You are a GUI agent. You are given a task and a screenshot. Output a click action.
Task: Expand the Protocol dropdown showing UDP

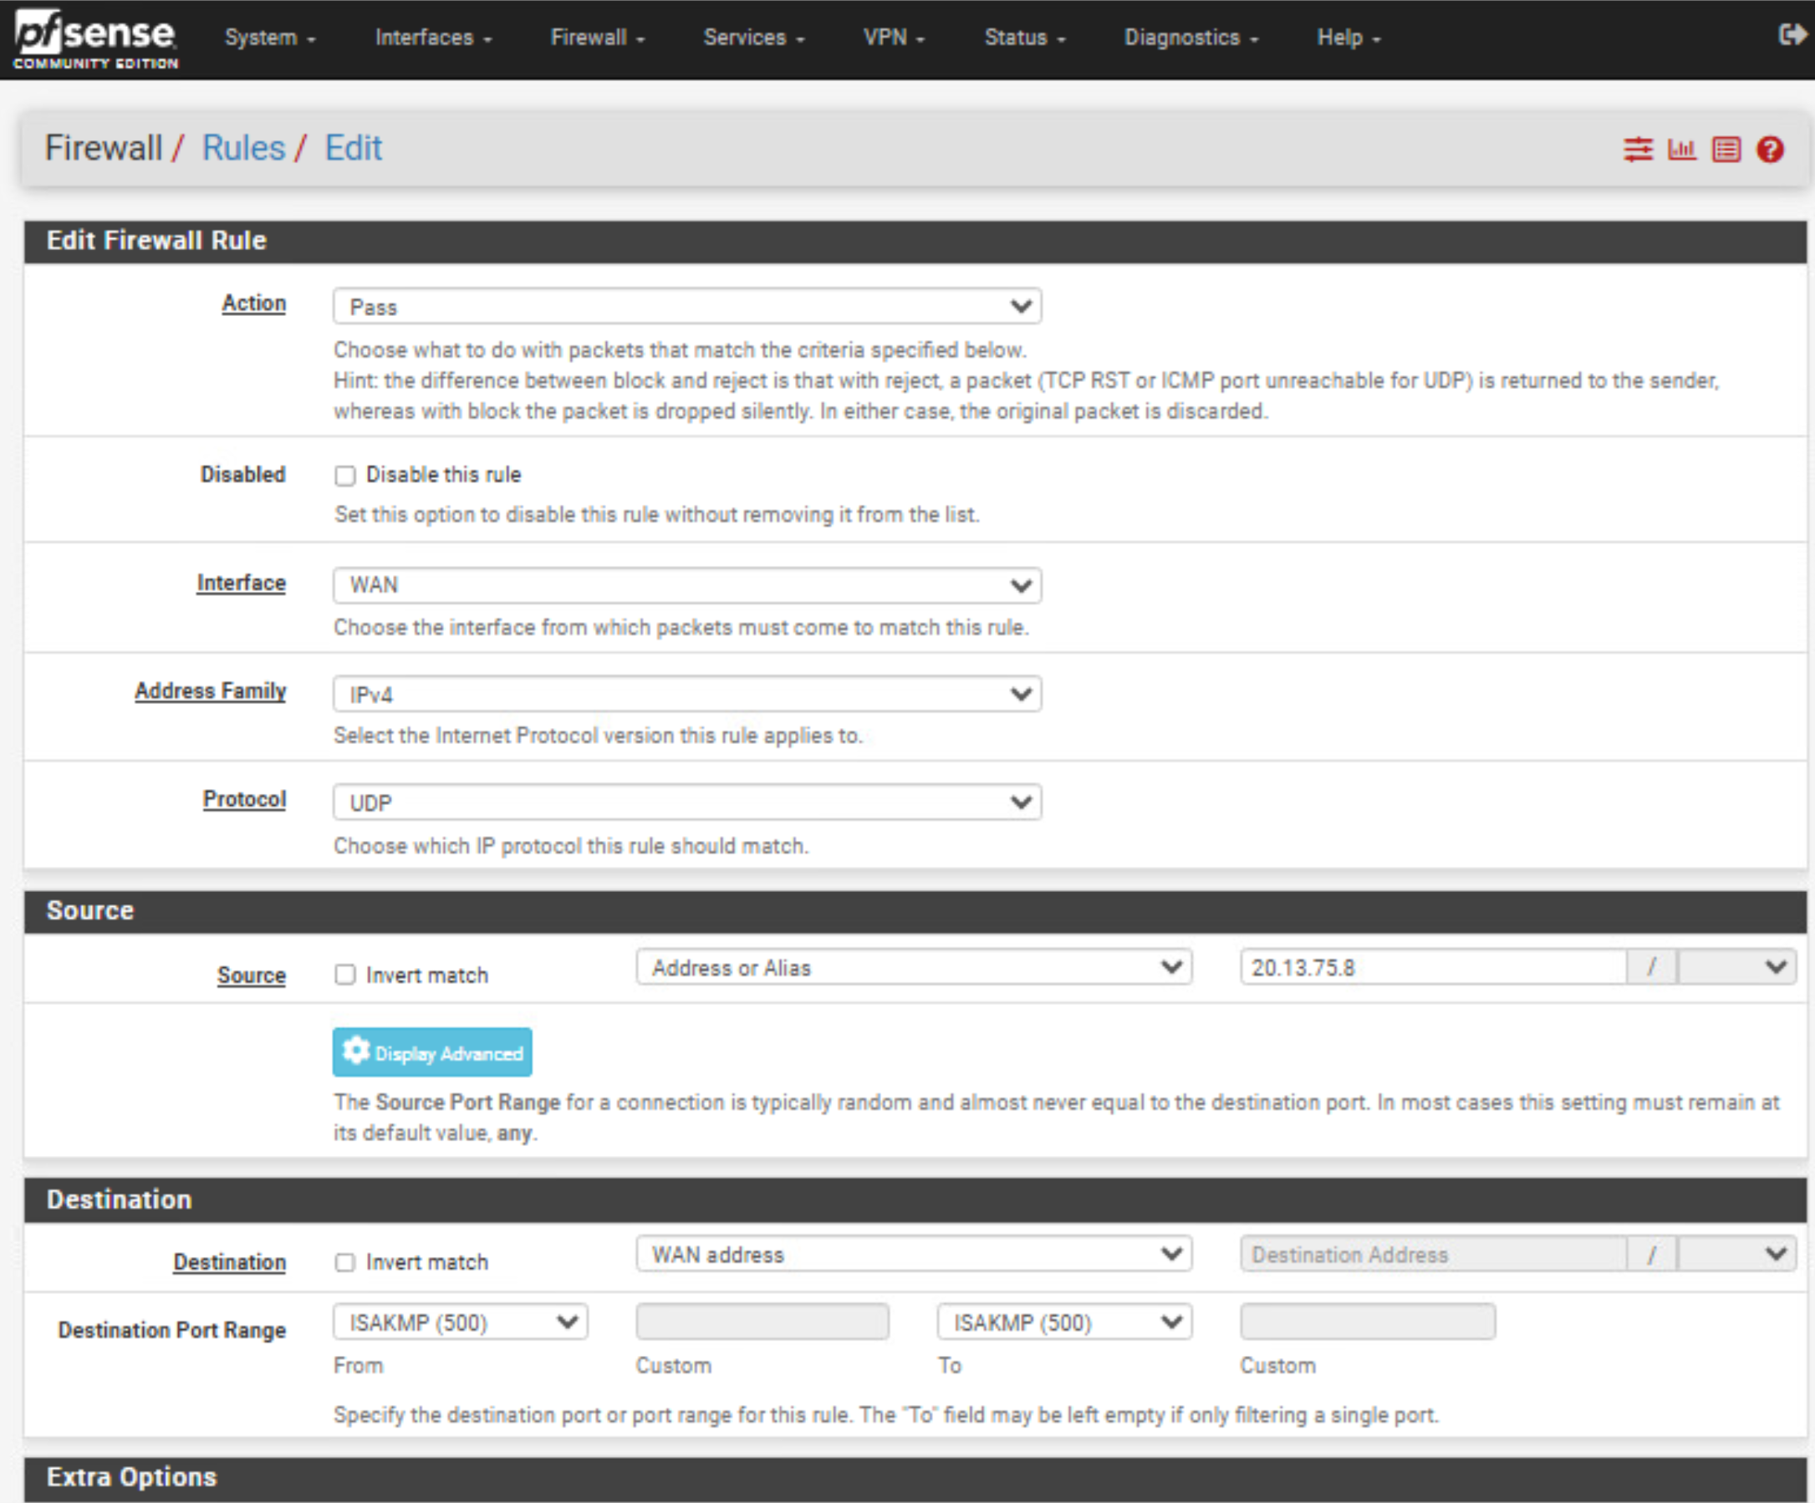pos(686,803)
